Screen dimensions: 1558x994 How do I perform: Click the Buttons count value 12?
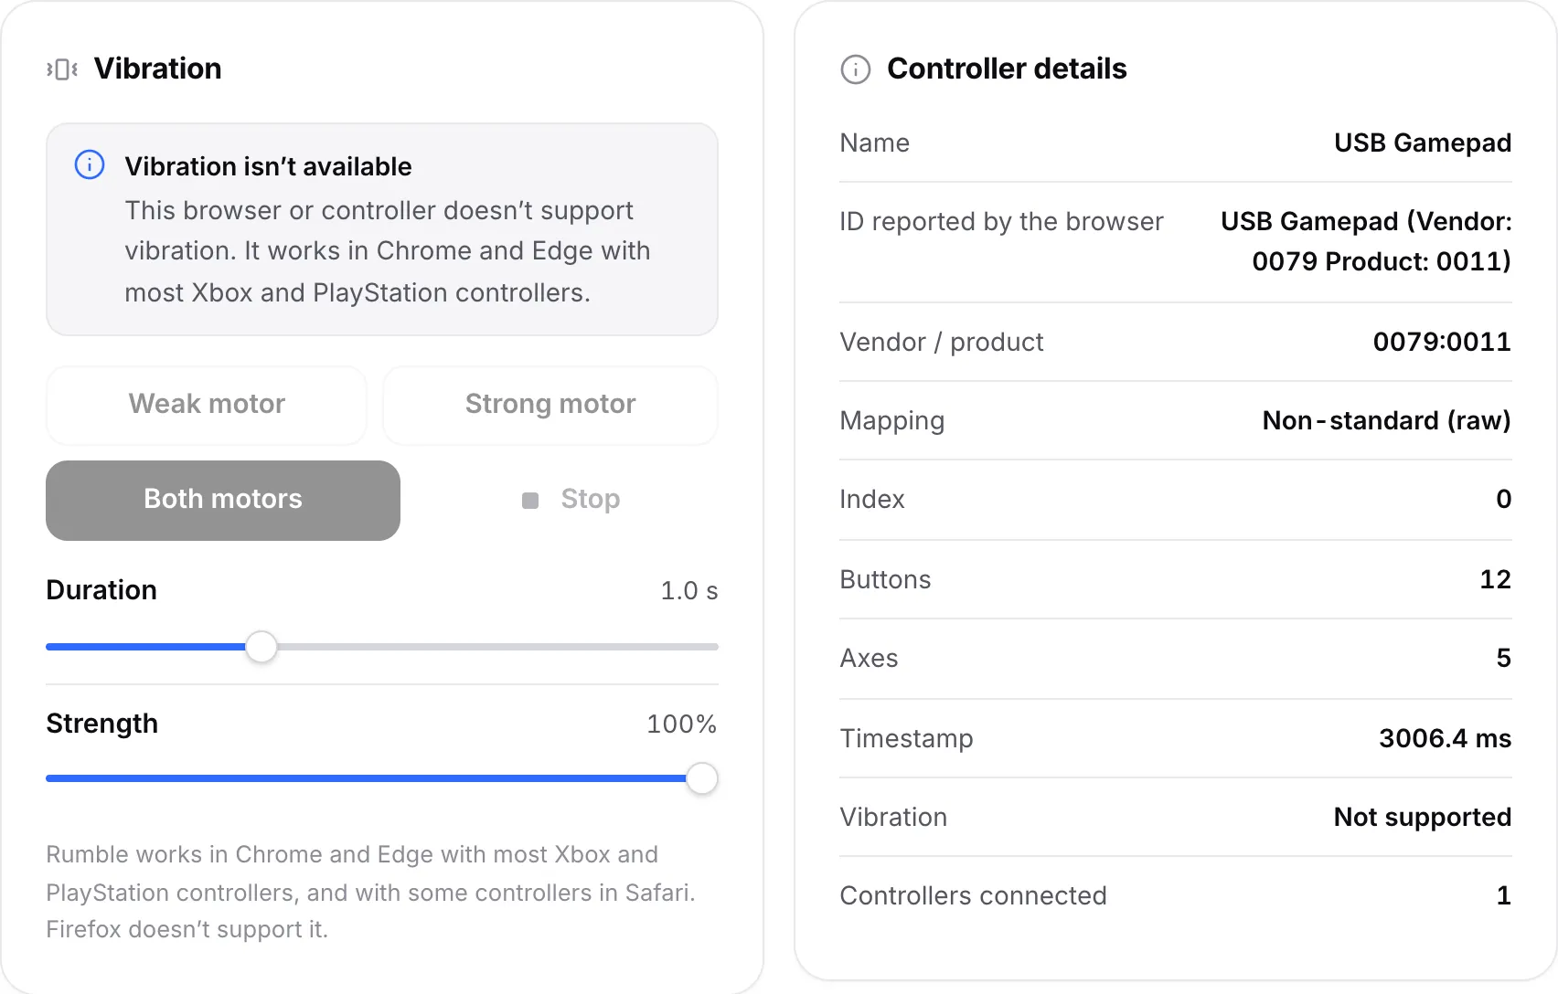pos(1495,579)
